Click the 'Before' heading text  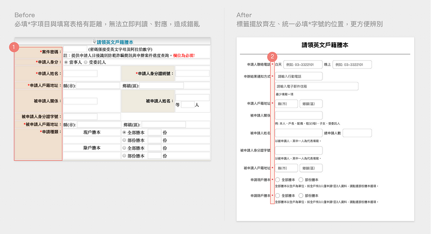pos(25,15)
